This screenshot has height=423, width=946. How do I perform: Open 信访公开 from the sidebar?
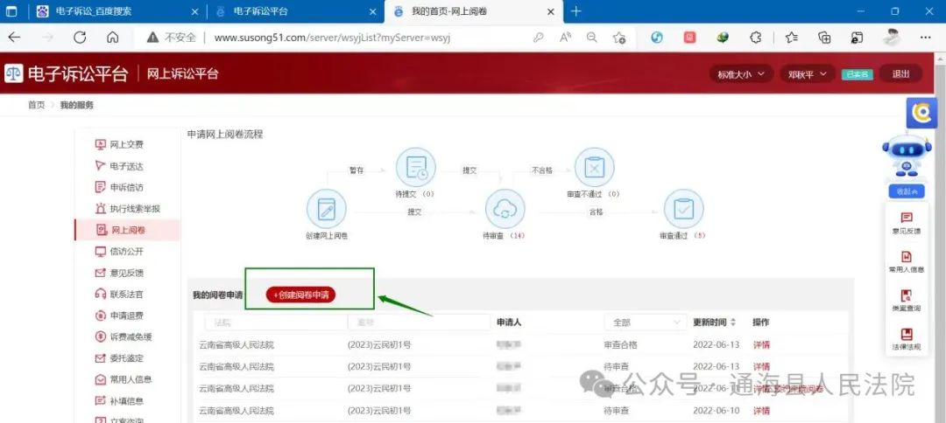click(119, 252)
